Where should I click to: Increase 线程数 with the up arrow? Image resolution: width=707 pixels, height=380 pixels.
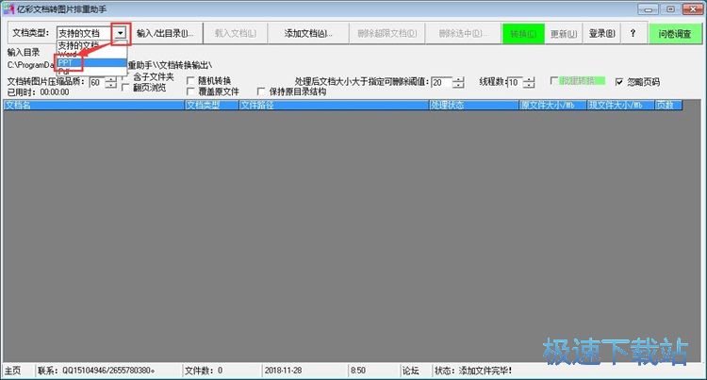click(x=529, y=80)
